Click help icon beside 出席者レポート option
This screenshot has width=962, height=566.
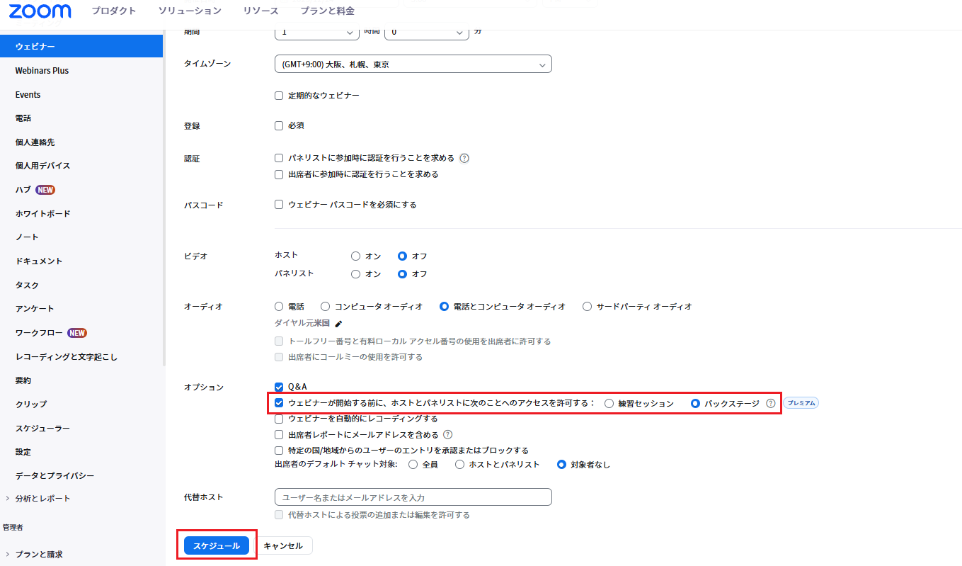(447, 435)
